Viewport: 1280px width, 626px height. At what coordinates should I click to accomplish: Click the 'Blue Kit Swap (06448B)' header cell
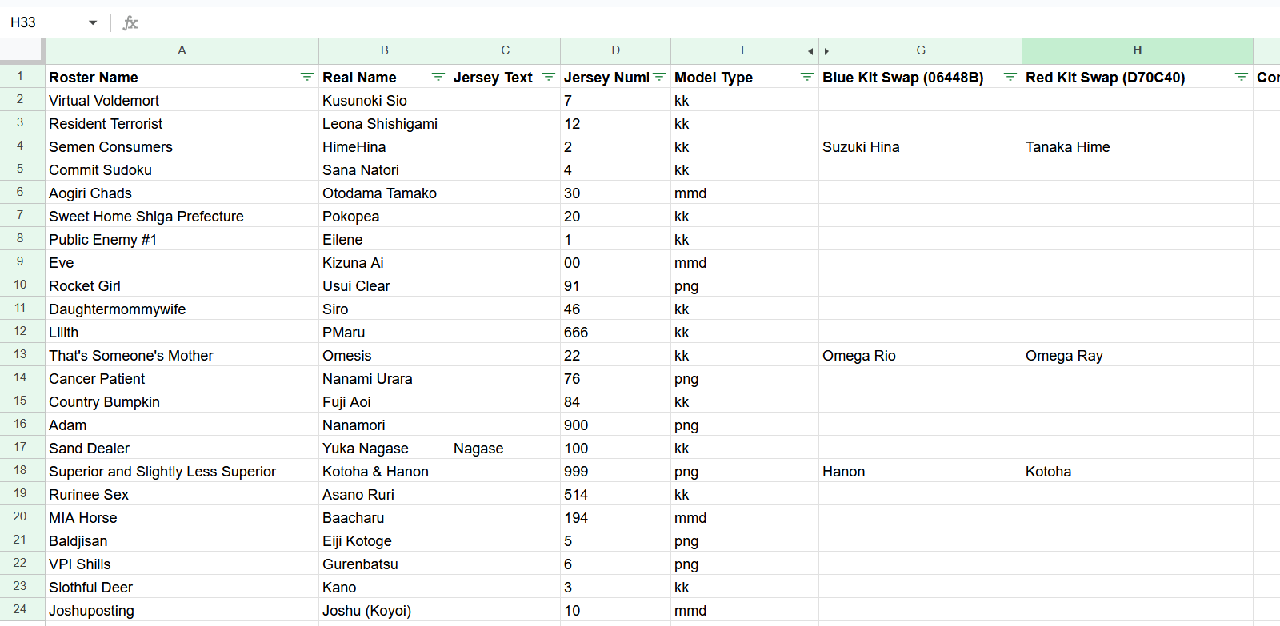tap(921, 77)
